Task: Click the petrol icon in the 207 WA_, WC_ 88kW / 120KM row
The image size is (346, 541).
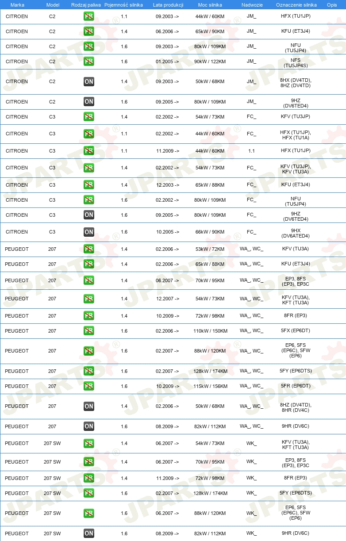Action: click(x=89, y=351)
